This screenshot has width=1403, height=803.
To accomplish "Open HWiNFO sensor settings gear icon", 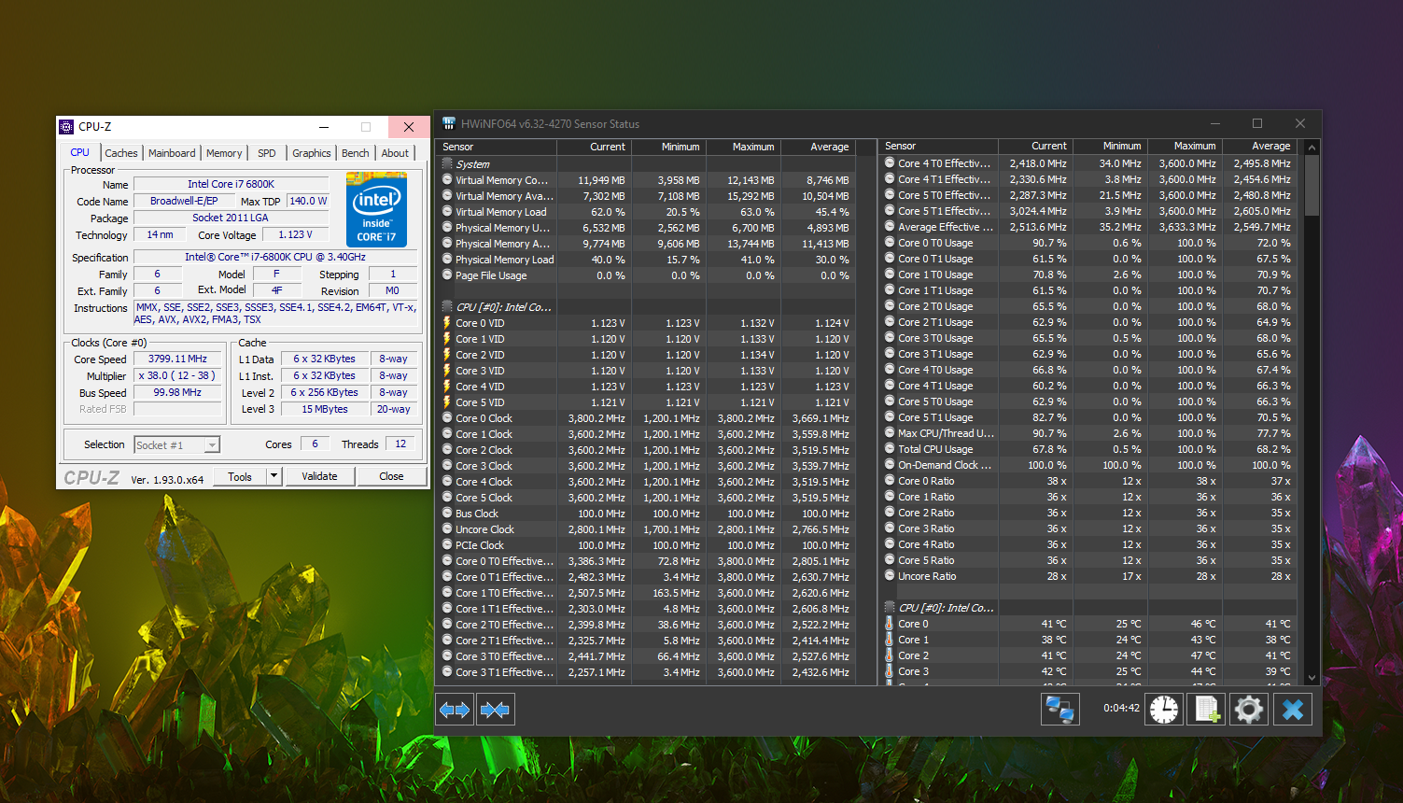I will [x=1248, y=709].
